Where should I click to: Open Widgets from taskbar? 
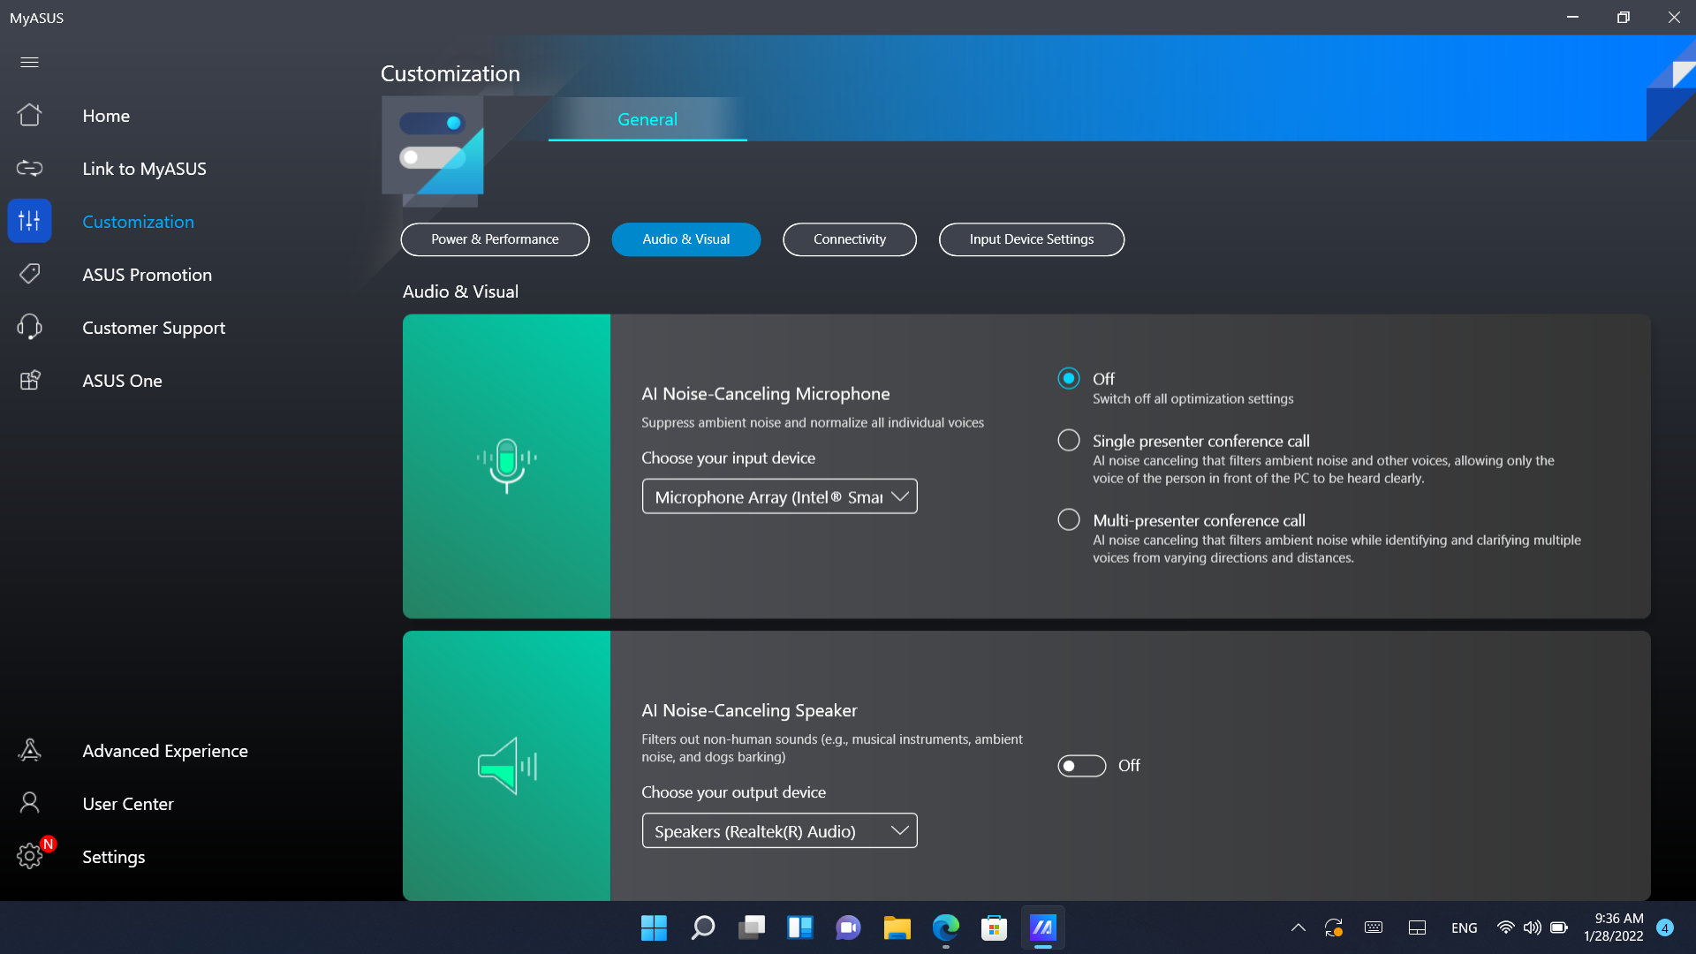point(800,927)
